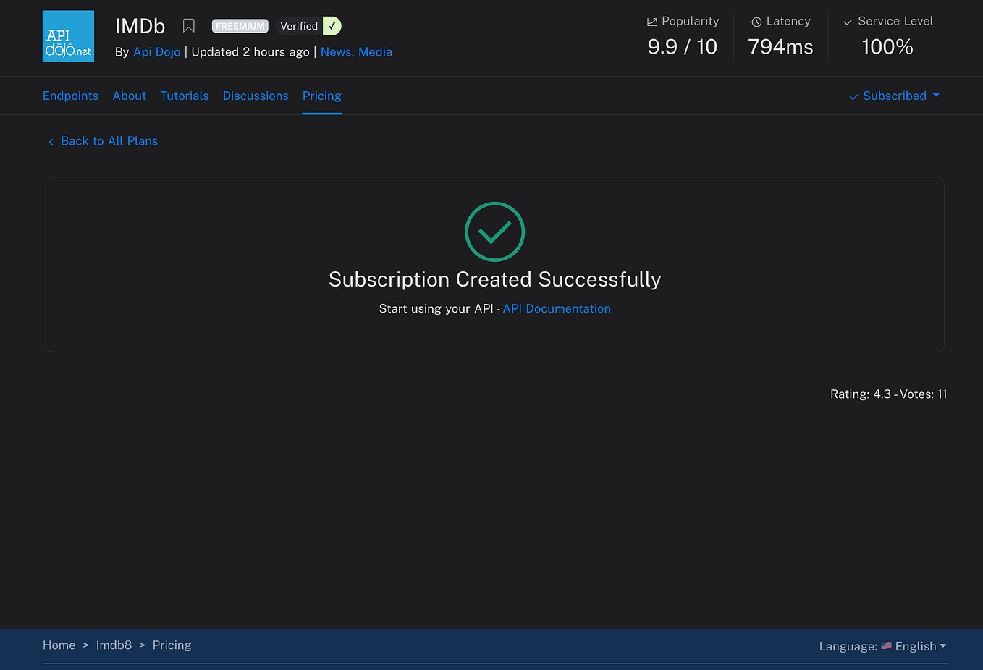Click Back to All Plans
This screenshot has width=983, height=670.
[x=109, y=141]
